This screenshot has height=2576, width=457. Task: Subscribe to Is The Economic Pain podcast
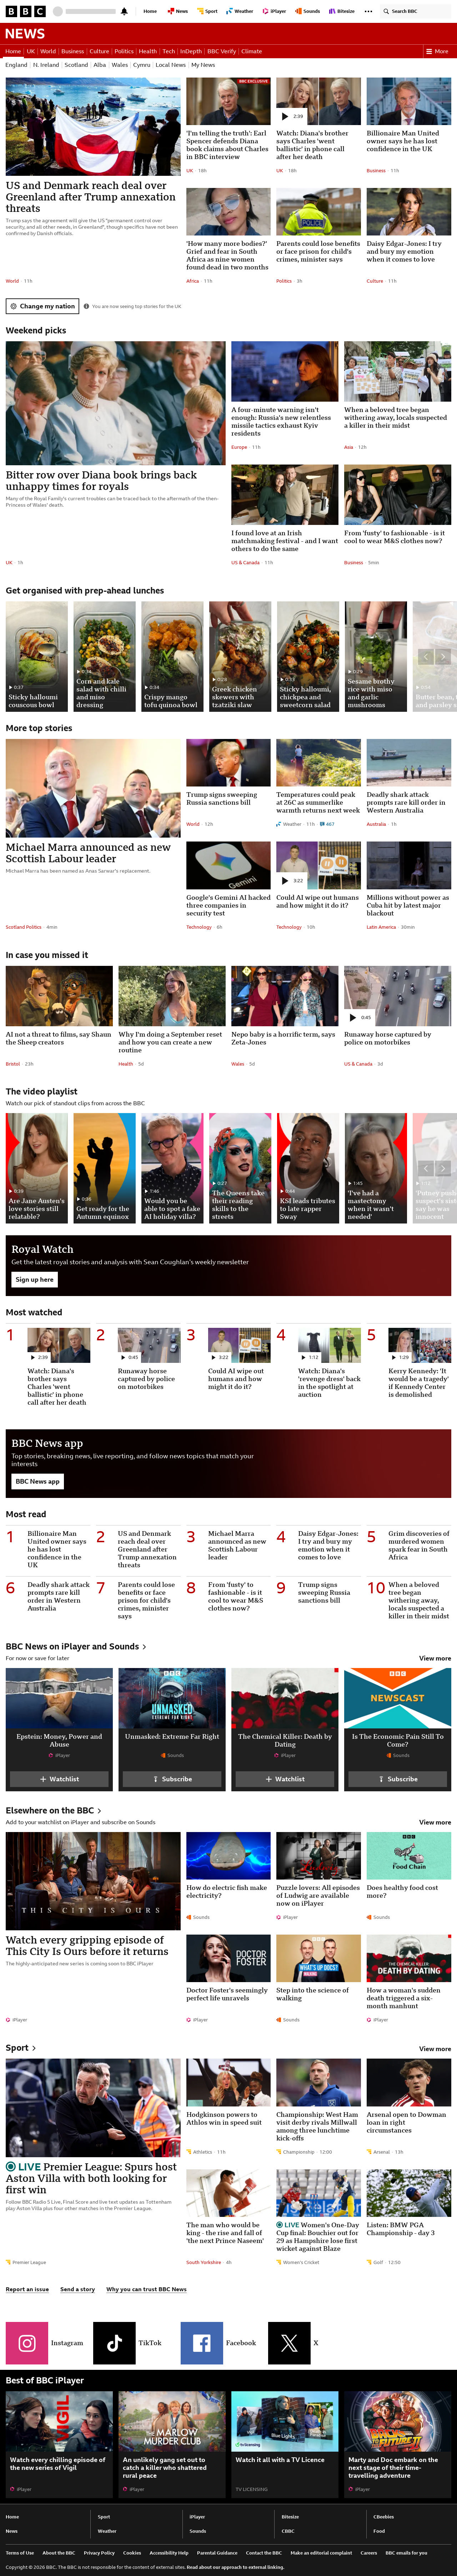(398, 1779)
